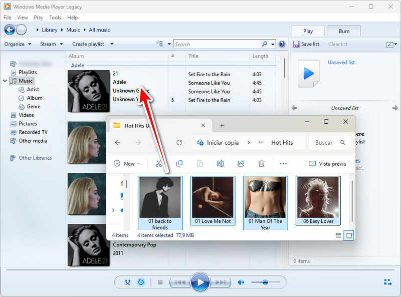Open the Organize dropdown menu
This screenshot has height=297, width=401.
(18, 44)
